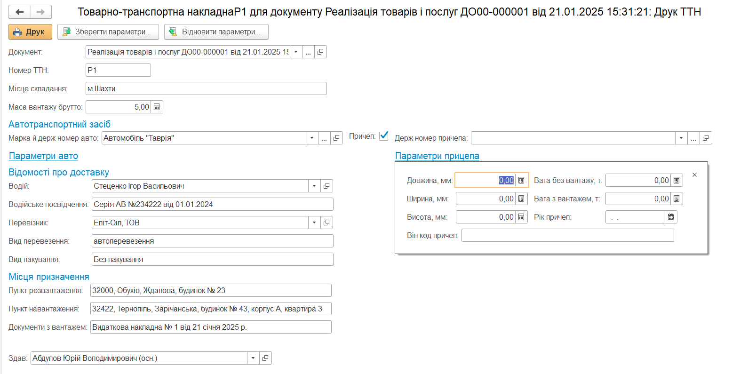This screenshot has height=374, width=732.
Task: Open calculator for Висота, мм
Action: [x=521, y=217]
